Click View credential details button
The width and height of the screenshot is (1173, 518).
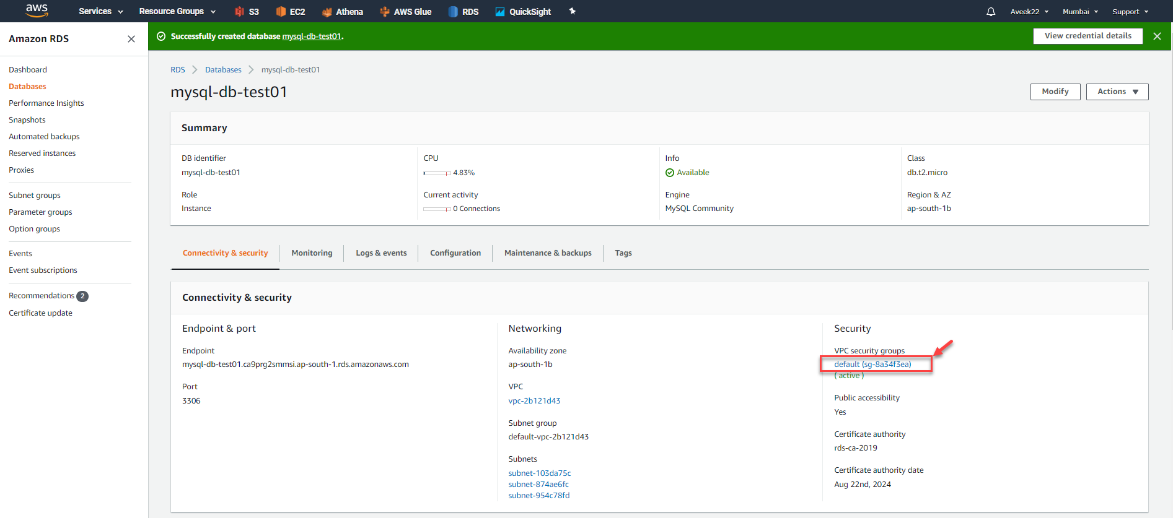[x=1087, y=36]
